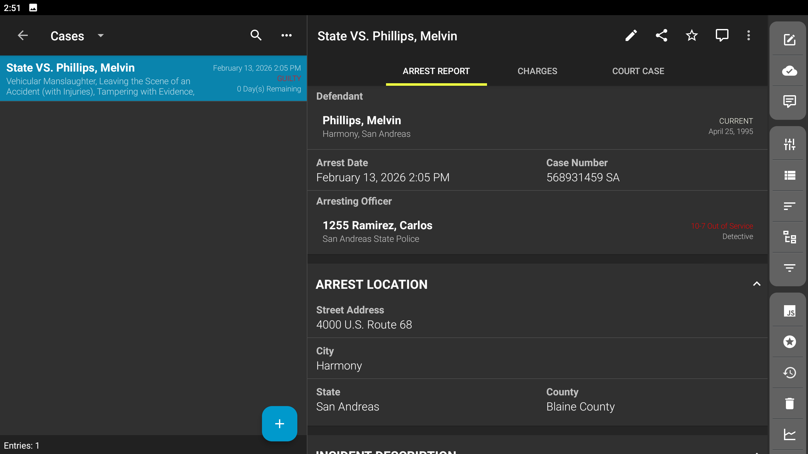This screenshot has width=808, height=454.
Task: Toggle the favorite star outline
Action: pos(692,36)
